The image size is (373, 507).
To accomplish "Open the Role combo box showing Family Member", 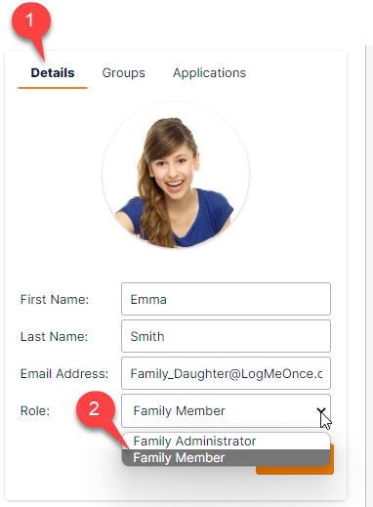I will point(226,411).
